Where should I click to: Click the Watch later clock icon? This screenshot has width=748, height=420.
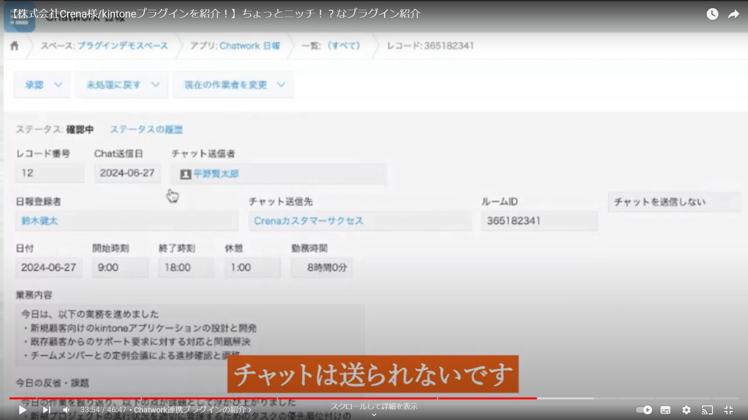712,14
